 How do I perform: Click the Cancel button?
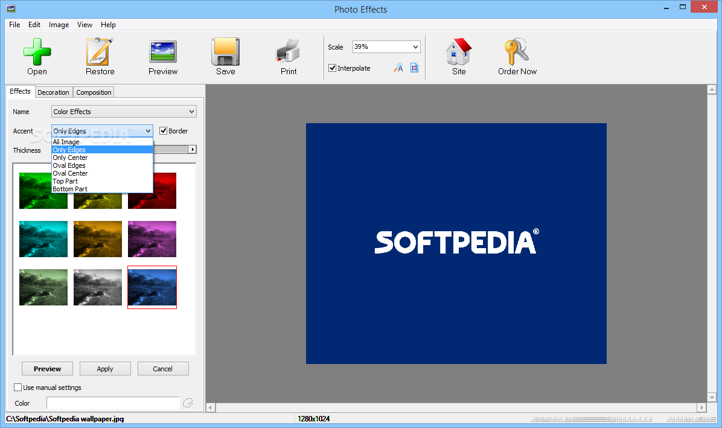pos(162,369)
